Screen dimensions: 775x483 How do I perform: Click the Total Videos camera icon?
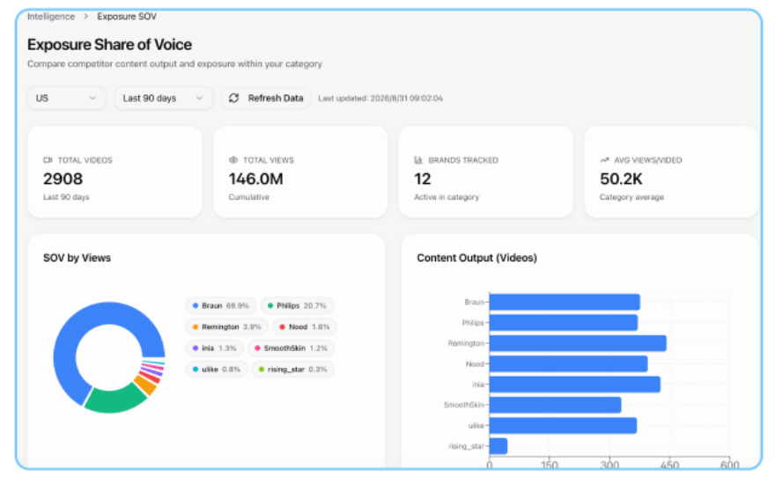pyautogui.click(x=48, y=160)
